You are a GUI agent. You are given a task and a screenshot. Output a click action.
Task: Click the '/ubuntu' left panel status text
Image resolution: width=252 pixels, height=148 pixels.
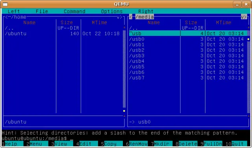tap(15, 122)
